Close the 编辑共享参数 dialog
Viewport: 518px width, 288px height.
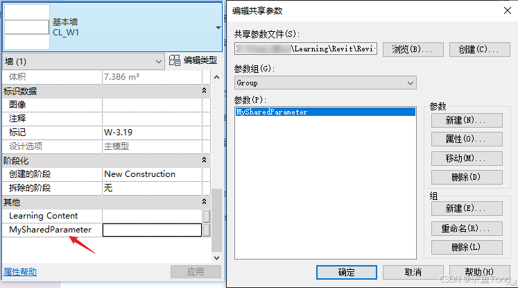pyautogui.click(x=503, y=10)
